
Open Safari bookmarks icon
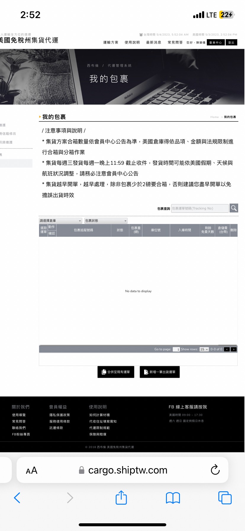click(173, 498)
